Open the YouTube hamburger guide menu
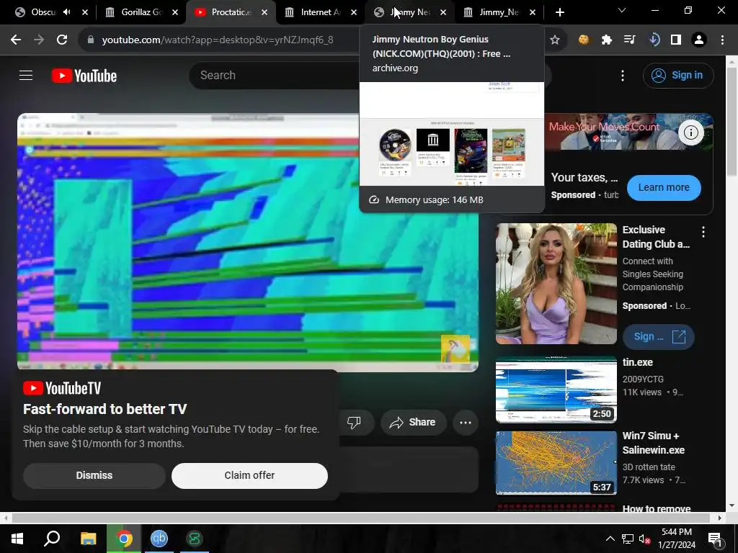Screen dimensions: 738x553 (x=26, y=75)
